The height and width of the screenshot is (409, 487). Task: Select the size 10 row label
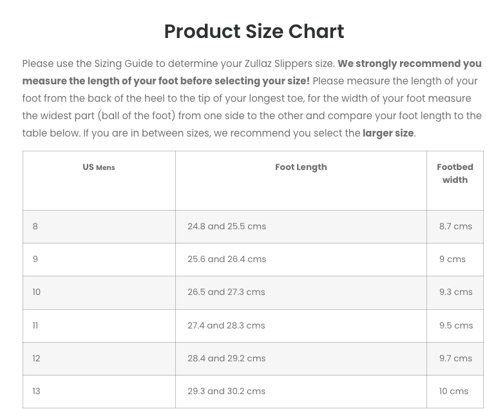point(37,292)
